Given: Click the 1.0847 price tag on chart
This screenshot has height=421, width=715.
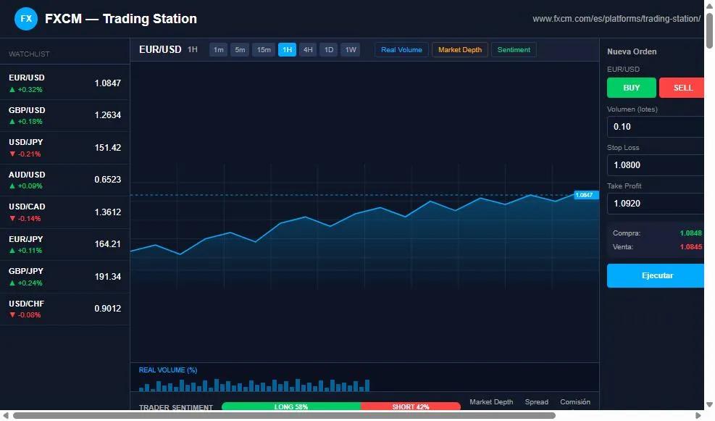Looking at the screenshot, I should [586, 195].
